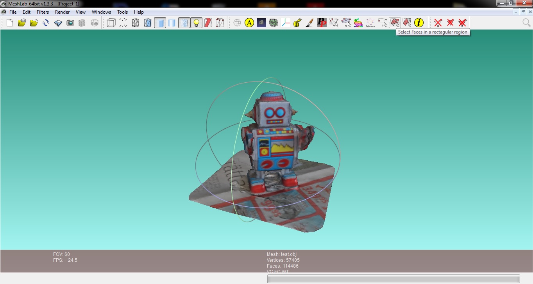Activate the PickPoints PP tool
This screenshot has width=533, height=284.
pyautogui.click(x=322, y=23)
